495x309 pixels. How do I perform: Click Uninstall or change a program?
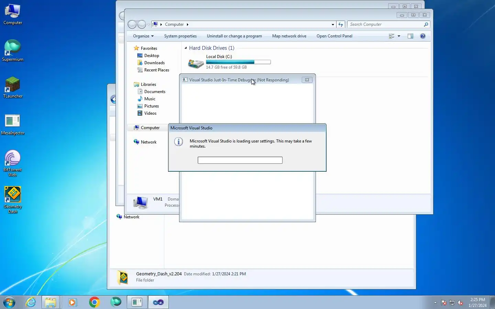[x=234, y=36]
